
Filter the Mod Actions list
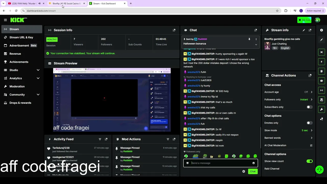coord(168,139)
